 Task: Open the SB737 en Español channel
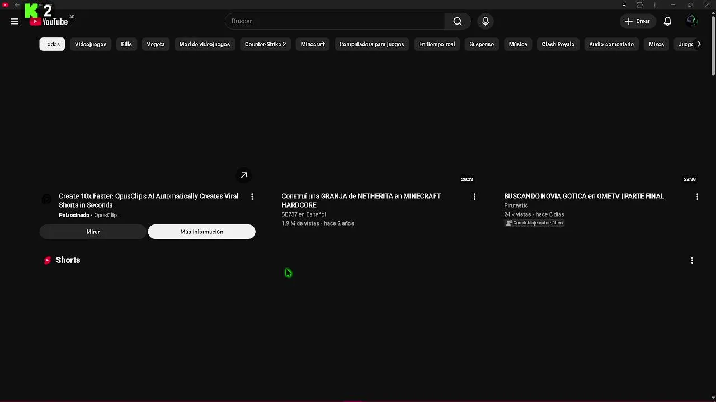tap(304, 214)
